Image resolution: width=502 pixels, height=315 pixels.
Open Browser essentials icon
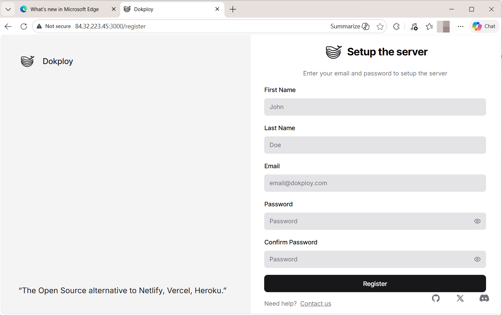point(414,26)
